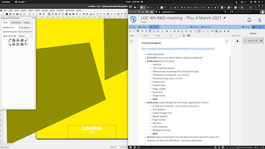Click the block quote icon in CryptPad toolbar

coord(212,31)
